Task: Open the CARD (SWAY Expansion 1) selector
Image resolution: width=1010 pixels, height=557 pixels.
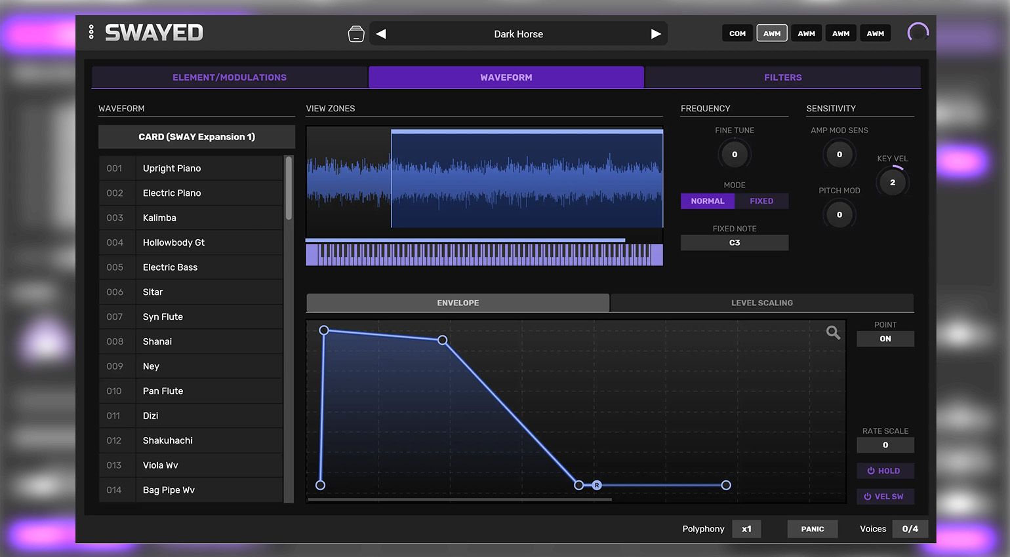Action: click(197, 137)
